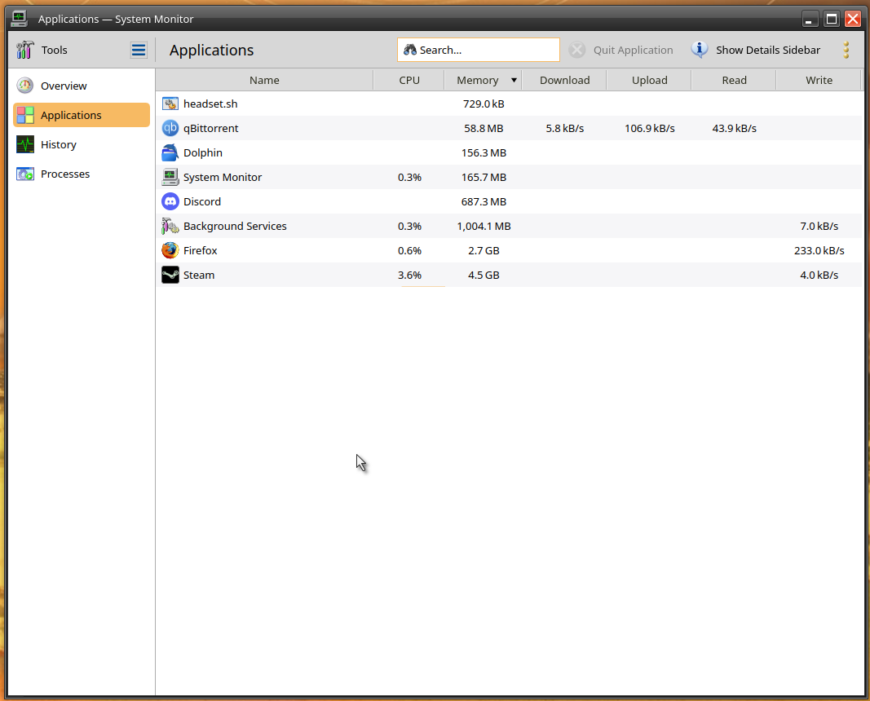
Task: Click Firefox's 2.7 GB memory value
Action: pos(484,250)
